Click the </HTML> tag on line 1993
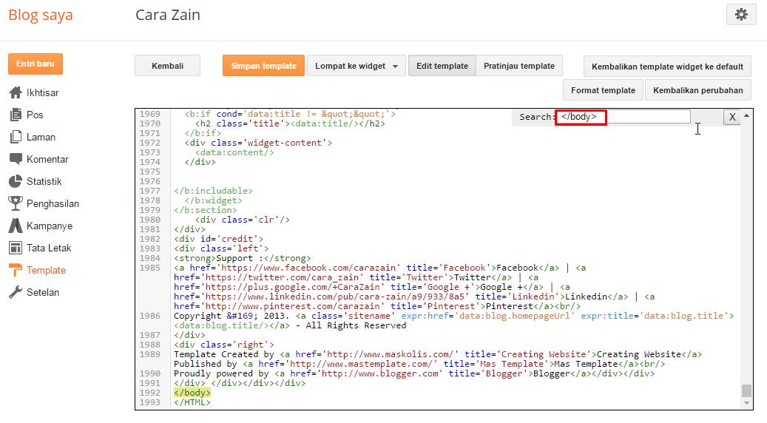Image resolution: width=767 pixels, height=423 pixels. tap(192, 402)
